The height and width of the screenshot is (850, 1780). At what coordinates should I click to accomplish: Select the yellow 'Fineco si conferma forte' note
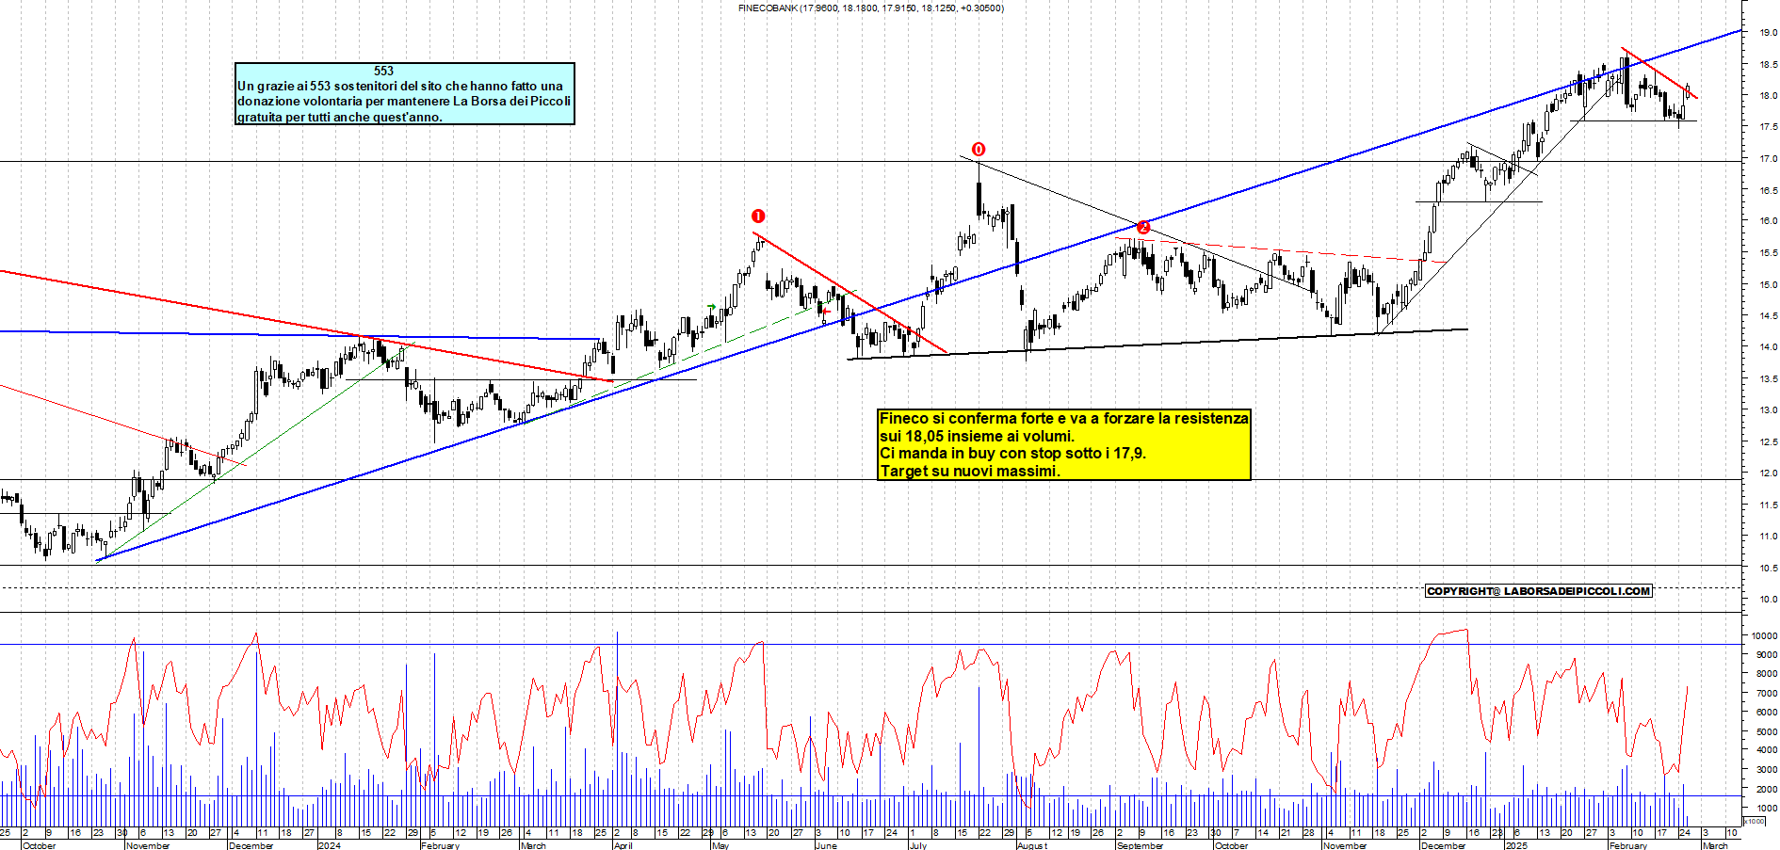pos(1064,444)
